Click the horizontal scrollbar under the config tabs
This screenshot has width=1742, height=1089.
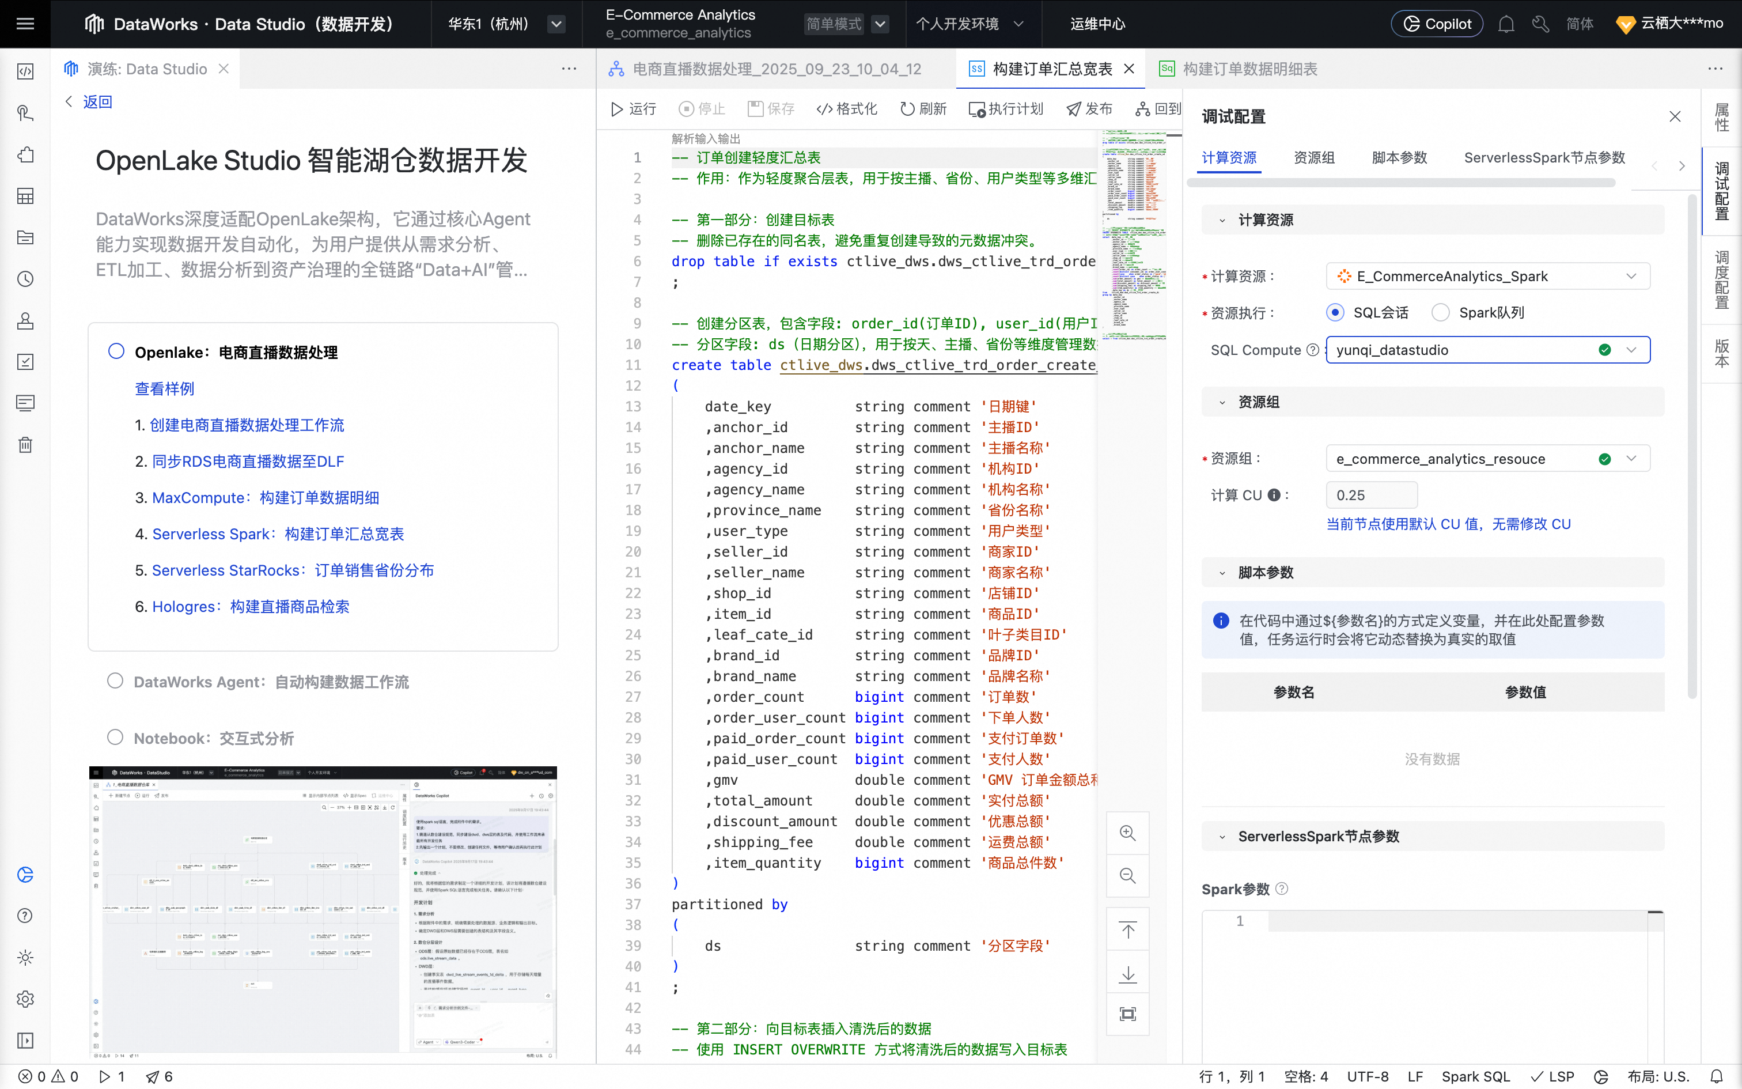pos(1400,183)
